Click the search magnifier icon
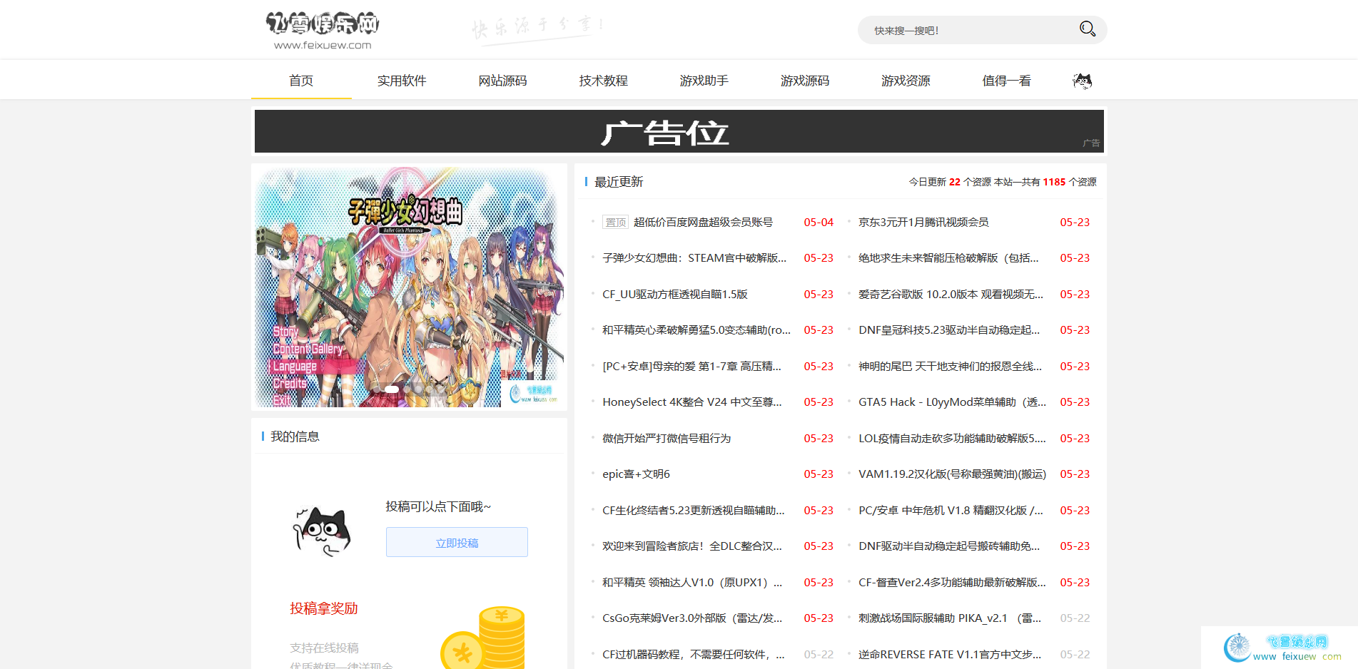 1087,29
